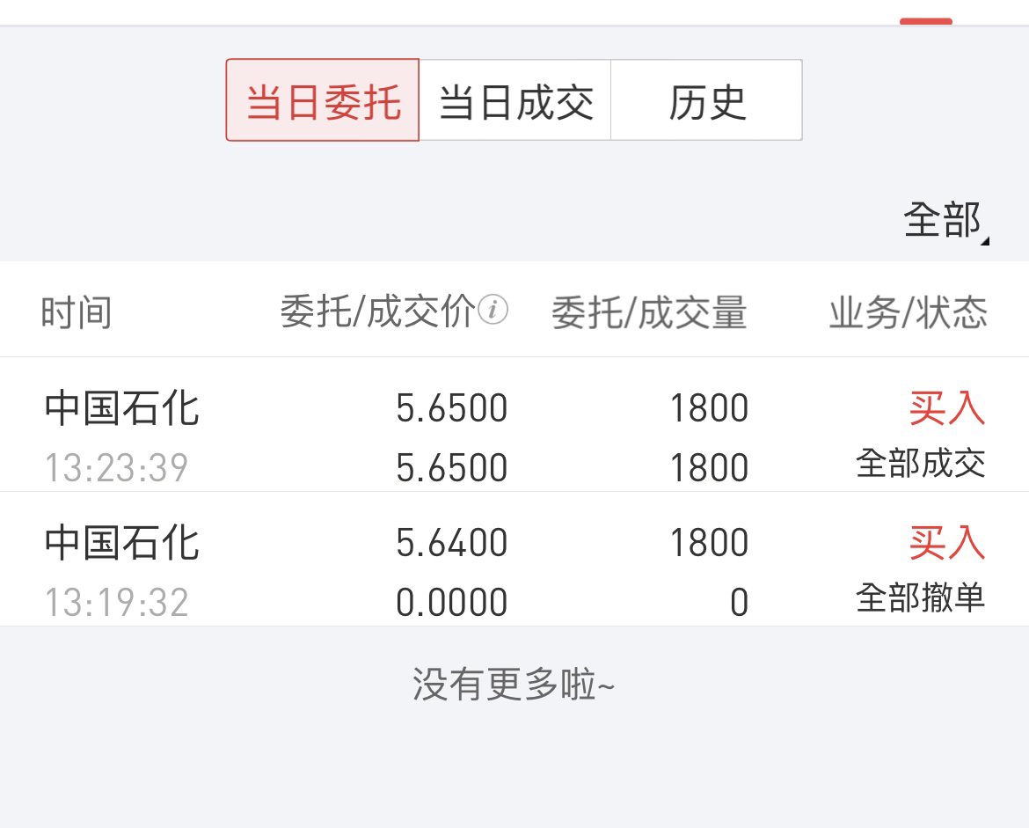Open the 历史 tab
The width and height of the screenshot is (1029, 828).
tap(707, 99)
